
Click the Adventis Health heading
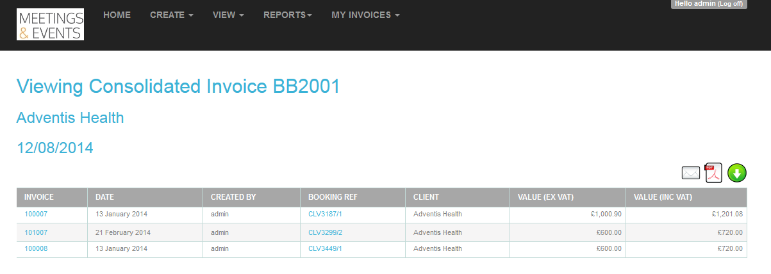tap(70, 118)
